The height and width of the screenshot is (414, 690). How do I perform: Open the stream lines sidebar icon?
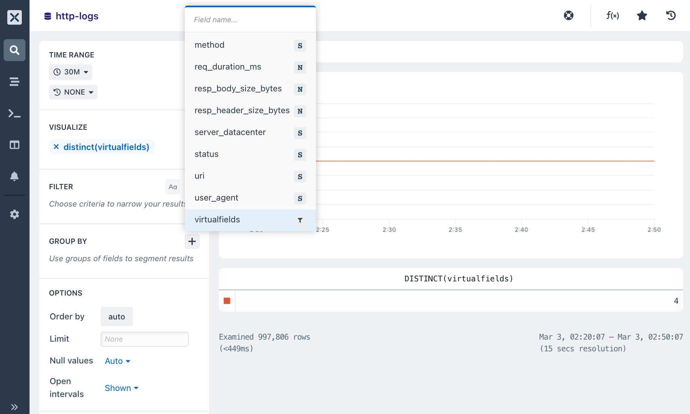[x=15, y=82]
